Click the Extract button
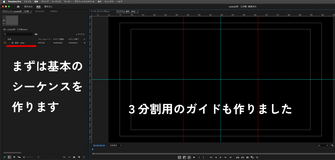 click(243, 157)
